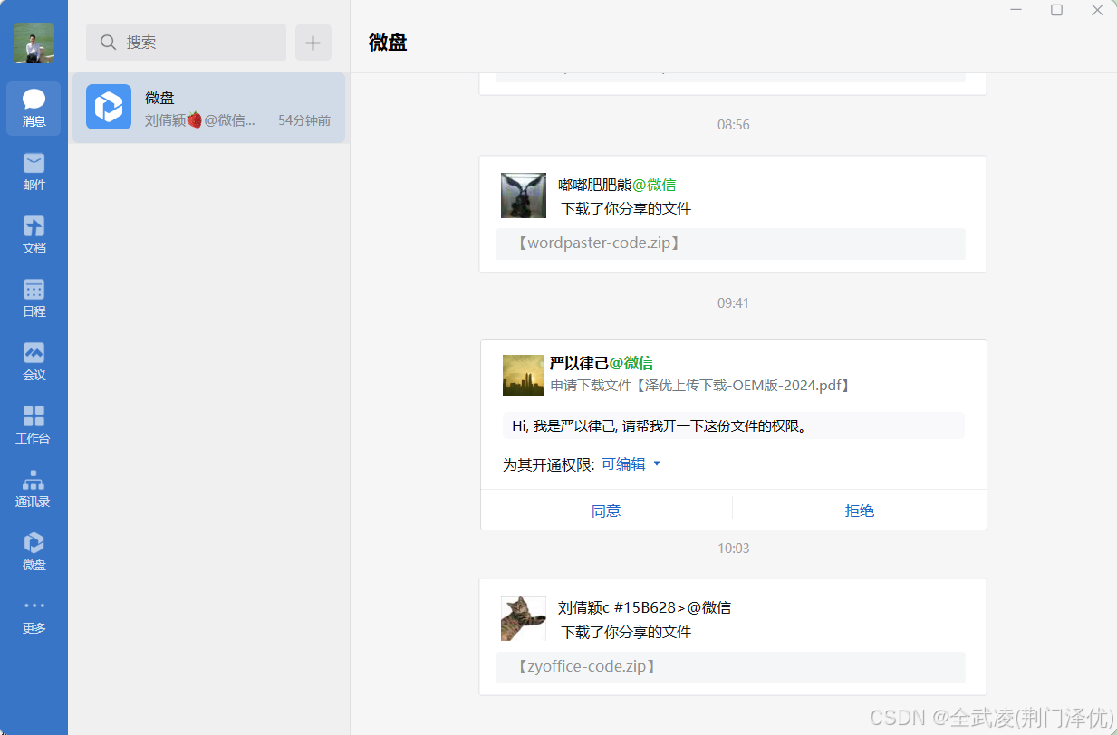
Task: Open the file 【wordpaster-code.zip】
Action: 730,243
